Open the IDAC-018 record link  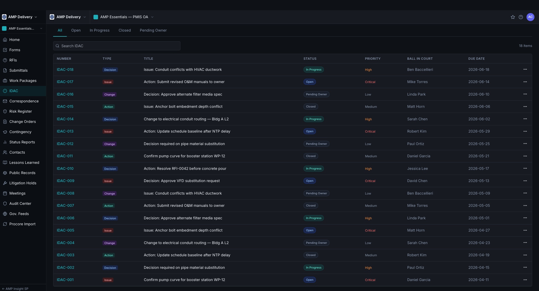pyautogui.click(x=65, y=70)
